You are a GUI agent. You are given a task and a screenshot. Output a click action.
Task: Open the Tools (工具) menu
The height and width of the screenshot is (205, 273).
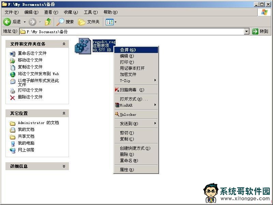(90, 12)
